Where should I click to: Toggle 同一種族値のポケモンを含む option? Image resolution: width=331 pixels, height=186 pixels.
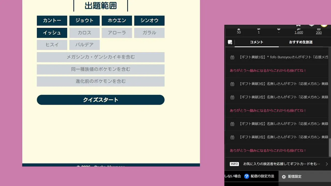click(101, 69)
